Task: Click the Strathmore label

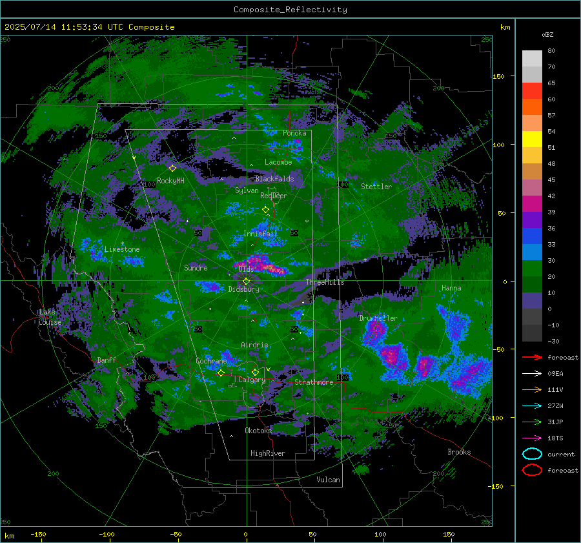Action: [314, 382]
